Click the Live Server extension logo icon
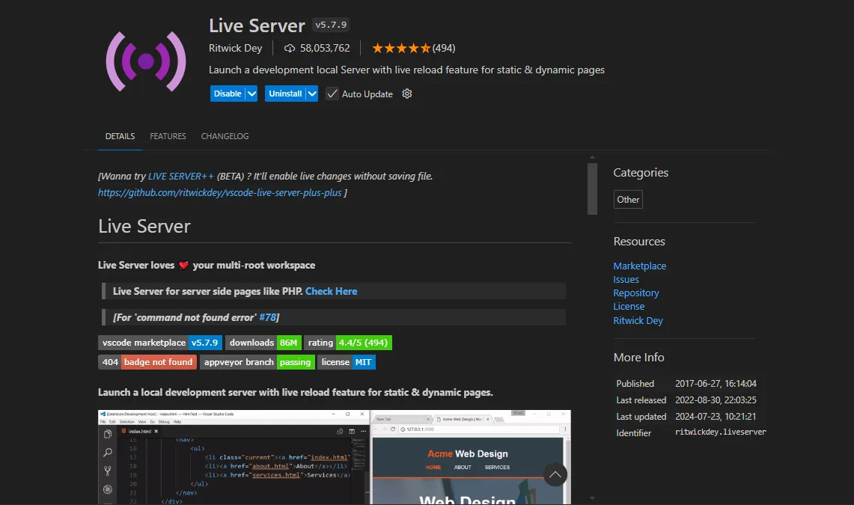 pos(146,61)
